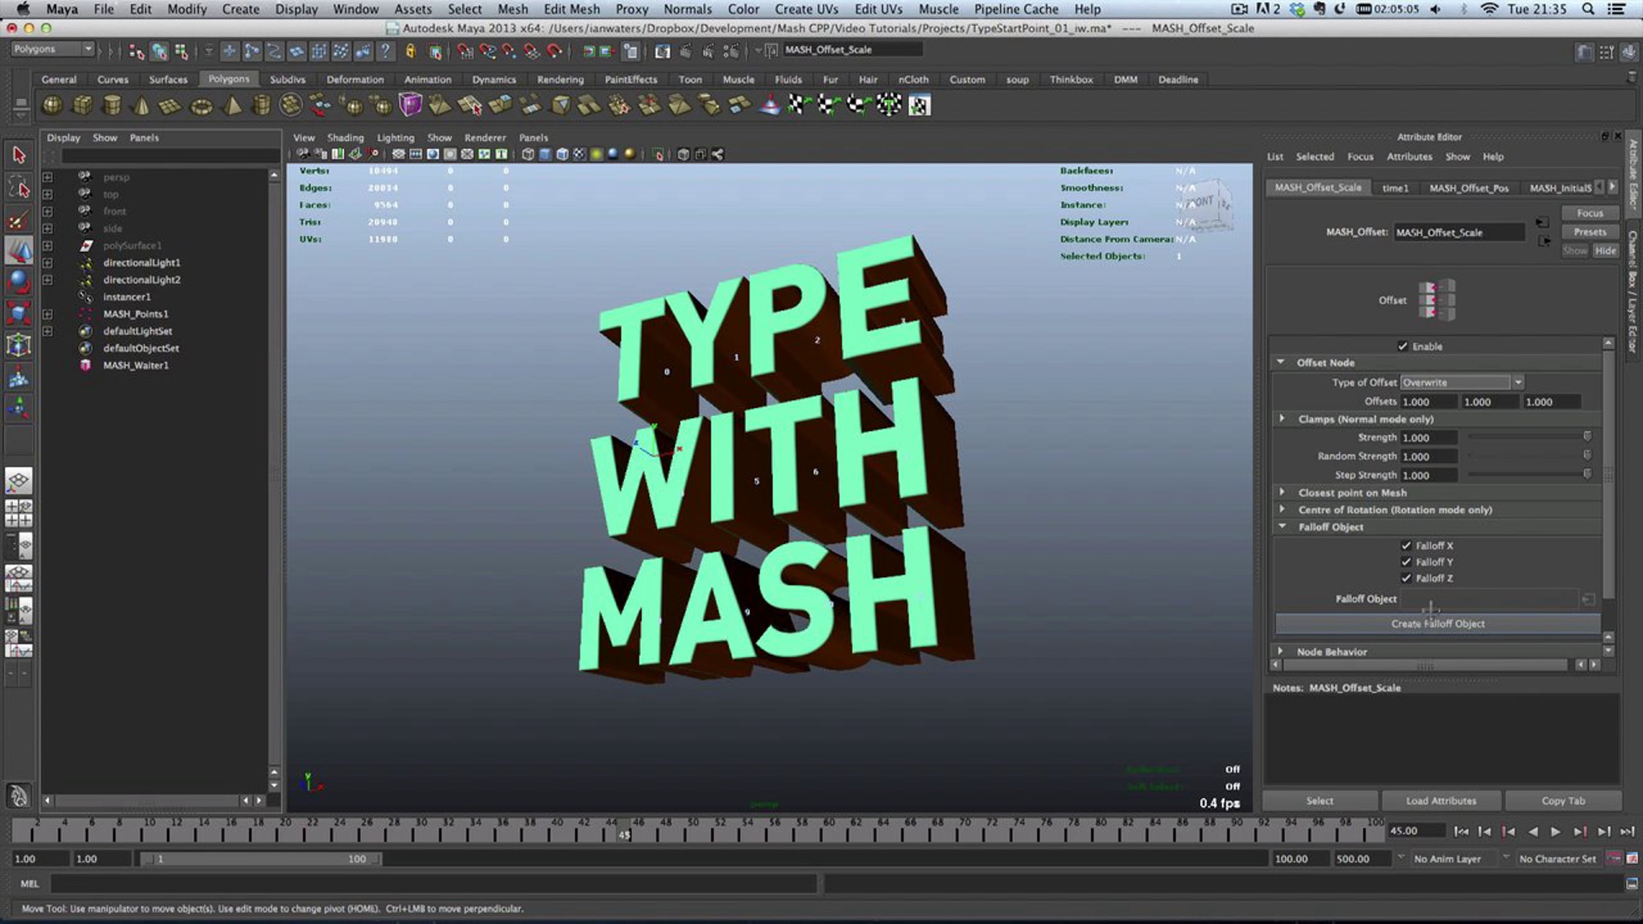Click the purple MASH cube shelf icon
The width and height of the screenshot is (1643, 924).
(410, 105)
